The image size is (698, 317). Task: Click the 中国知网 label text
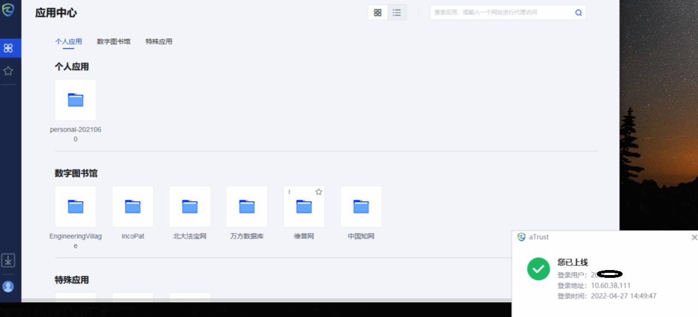(x=361, y=236)
